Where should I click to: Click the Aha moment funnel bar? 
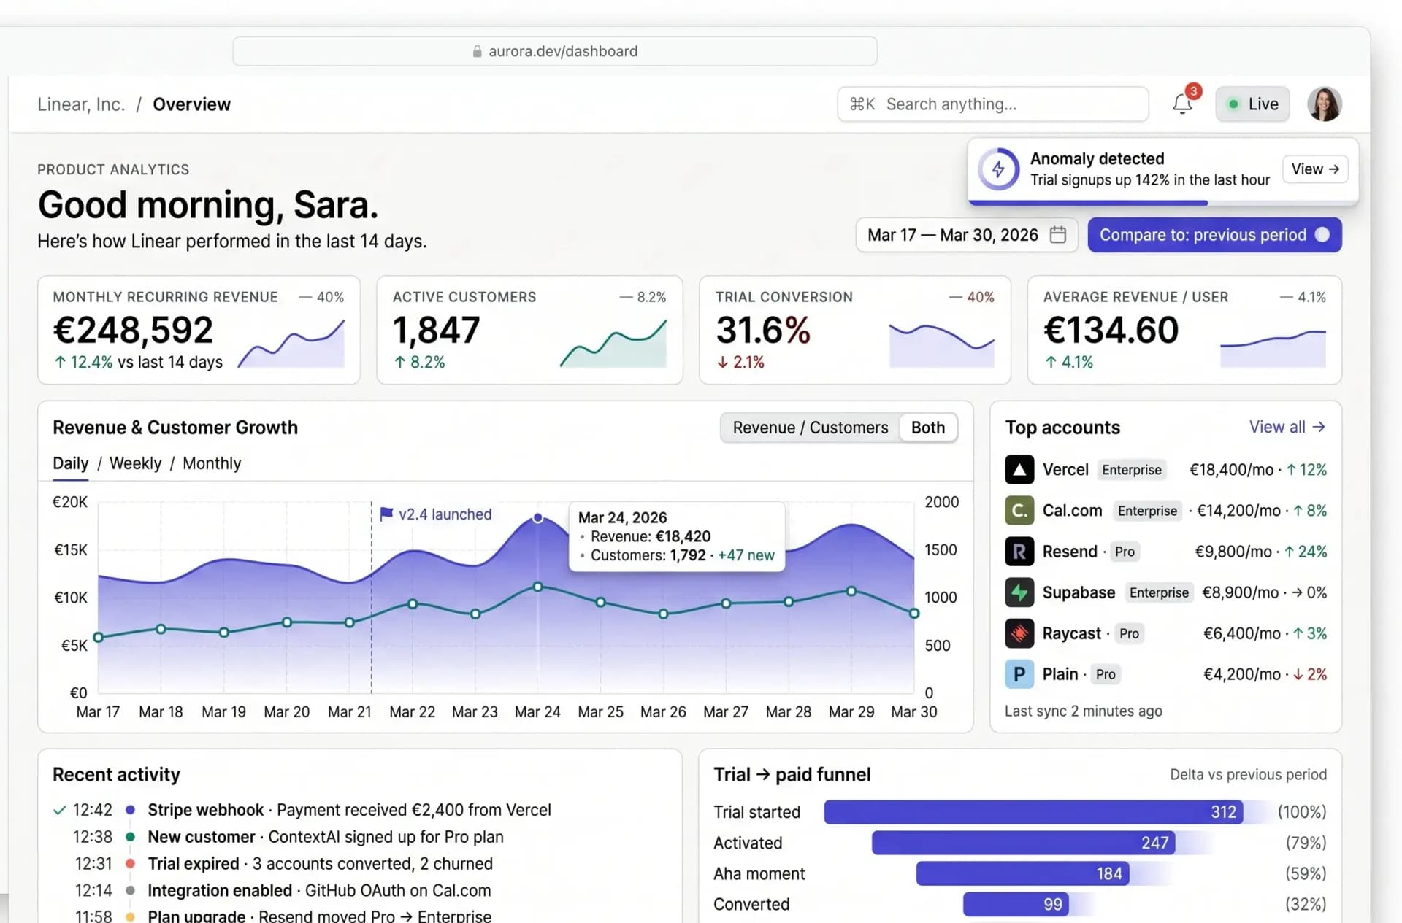pyautogui.click(x=1023, y=873)
